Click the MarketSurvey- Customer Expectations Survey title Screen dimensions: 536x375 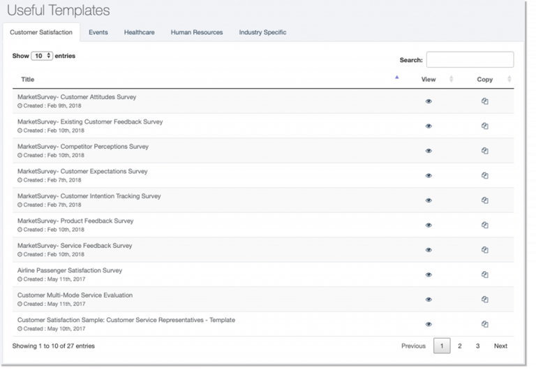coord(82,171)
